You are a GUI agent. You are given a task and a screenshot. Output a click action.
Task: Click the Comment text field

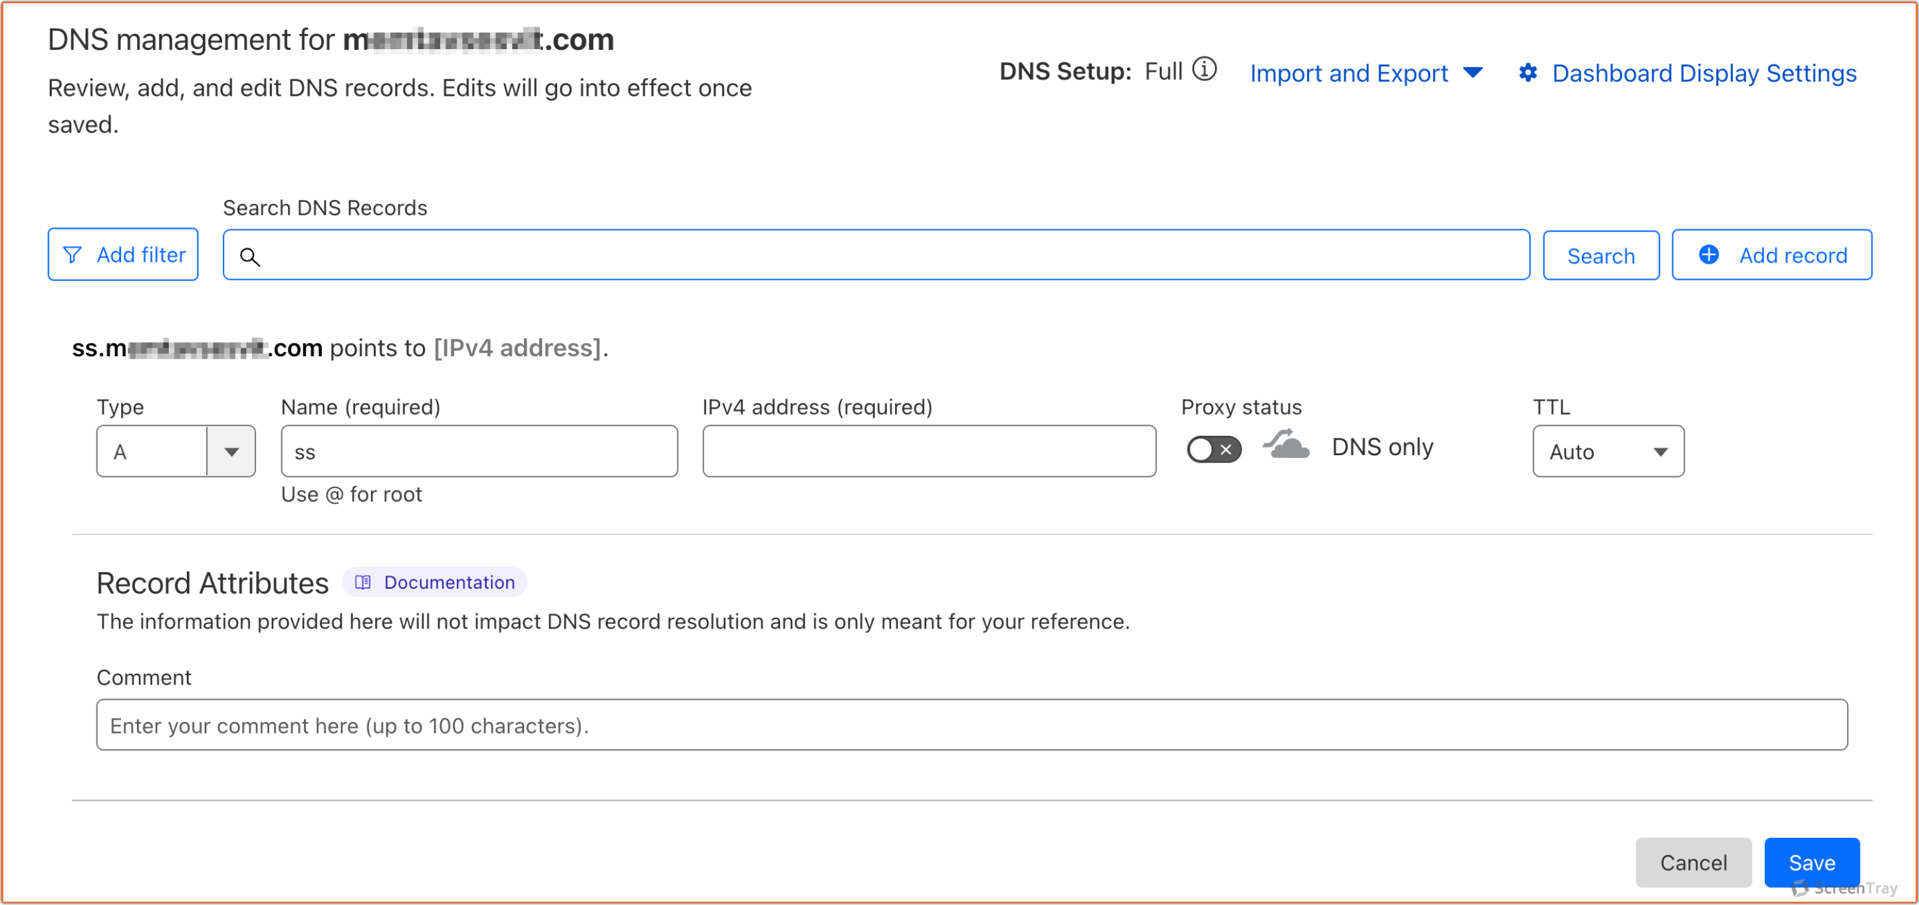coord(968,724)
